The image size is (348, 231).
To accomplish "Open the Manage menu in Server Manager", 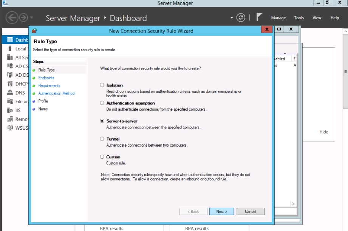I will point(278,18).
